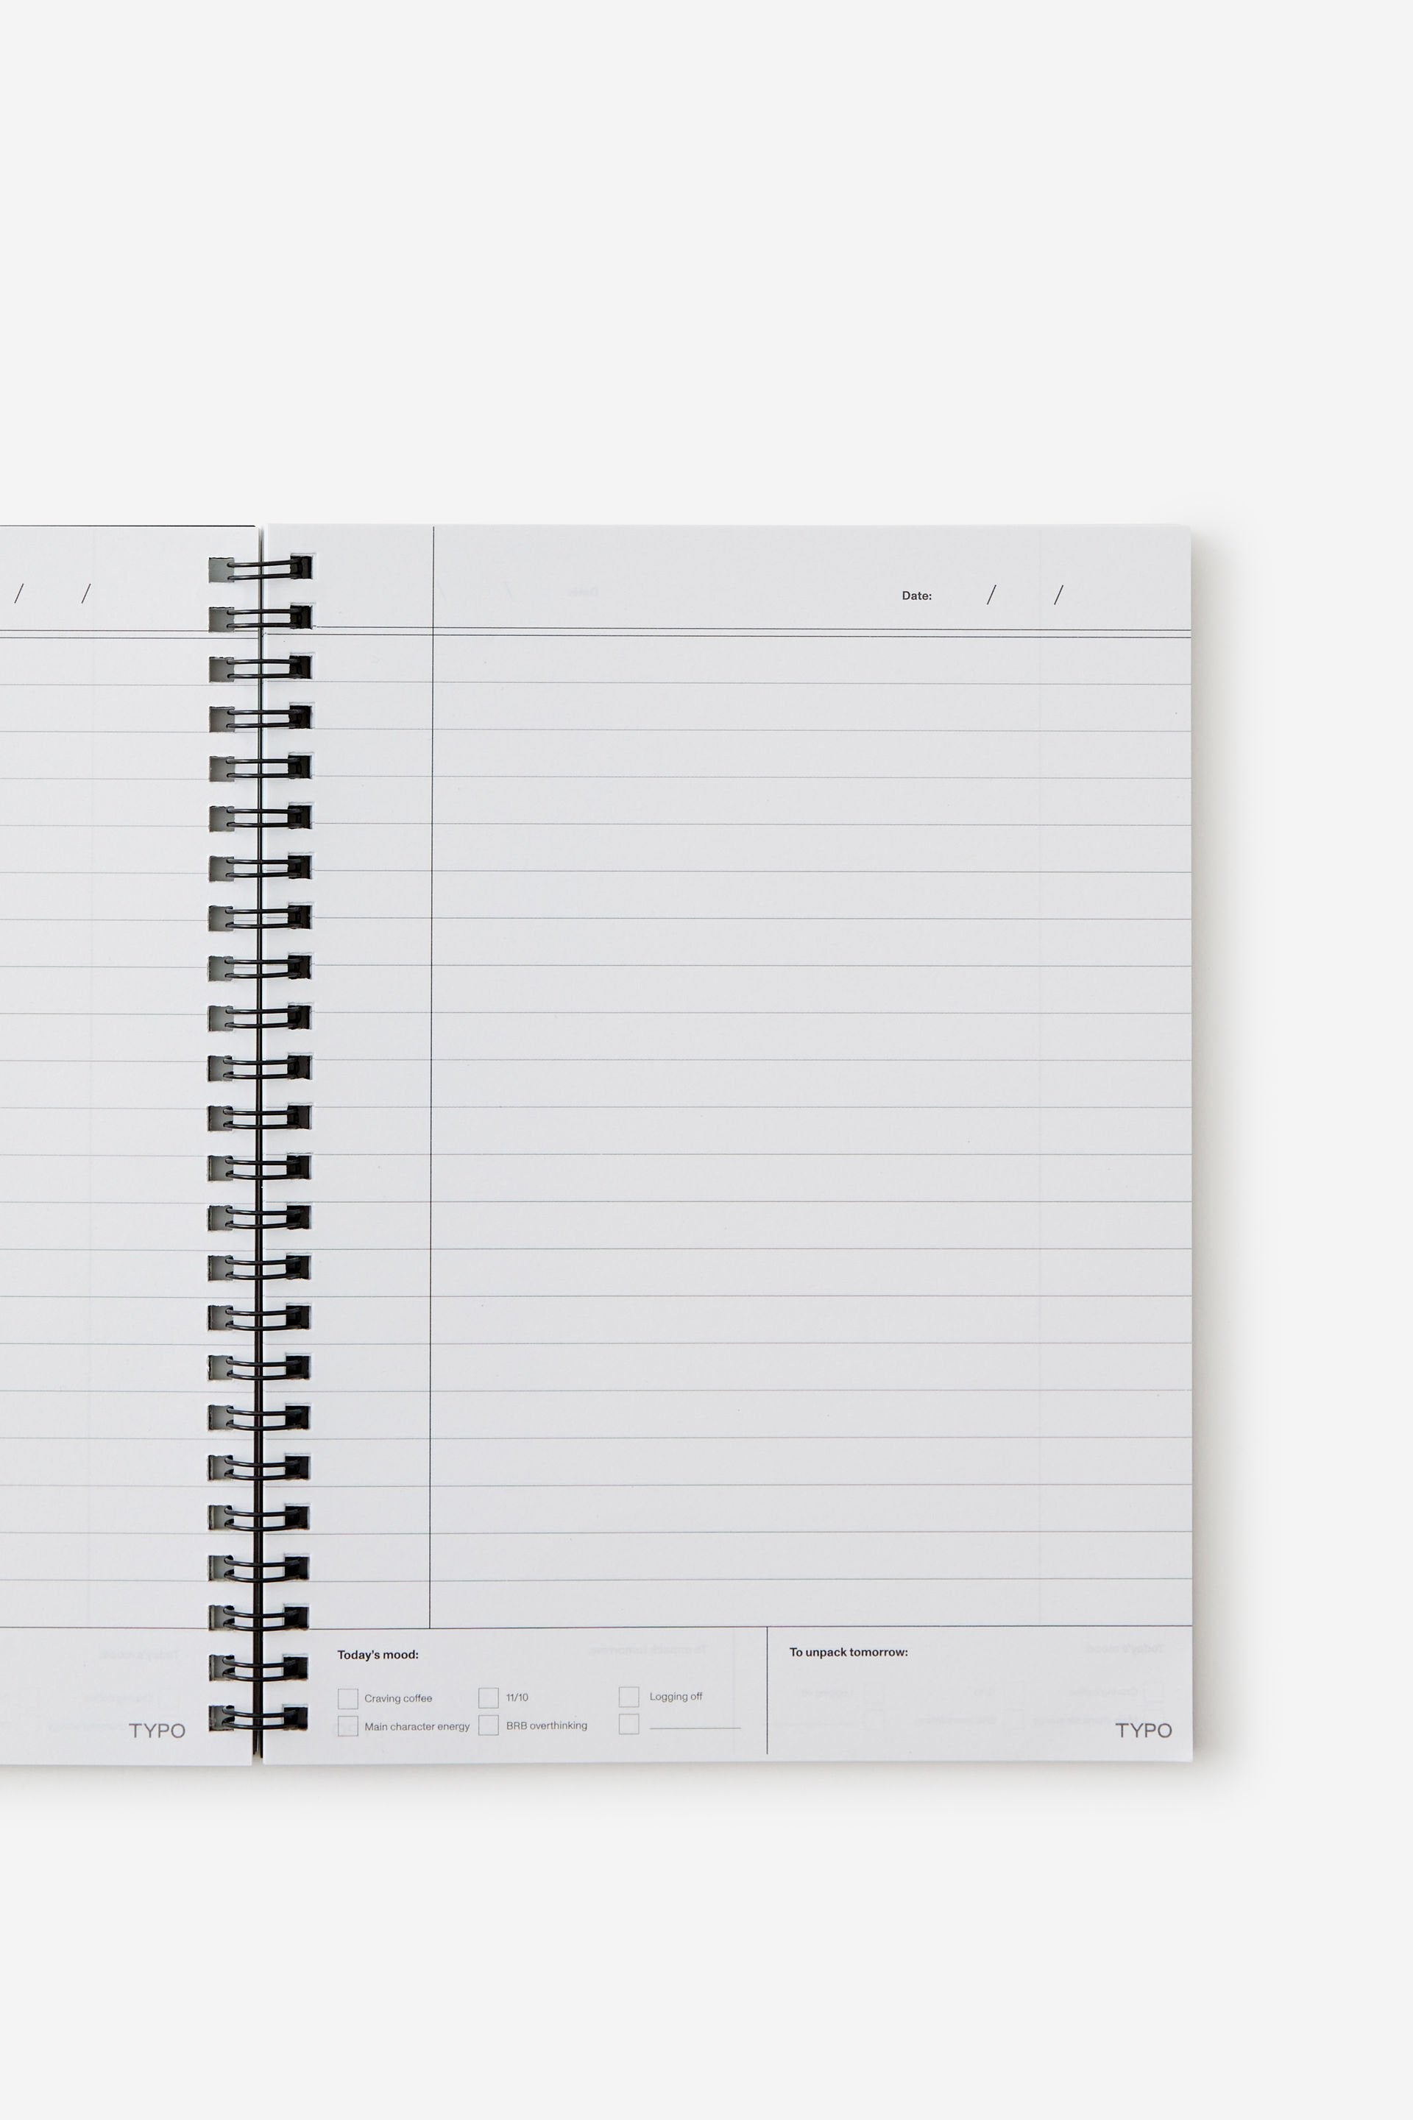Image resolution: width=1413 pixels, height=2120 pixels.
Task: Click the Date: label on the right page
Action: click(916, 596)
